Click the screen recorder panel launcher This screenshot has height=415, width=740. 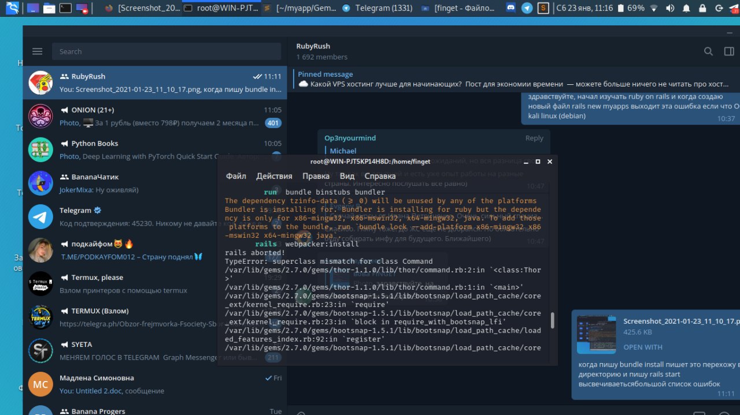[x=82, y=8]
